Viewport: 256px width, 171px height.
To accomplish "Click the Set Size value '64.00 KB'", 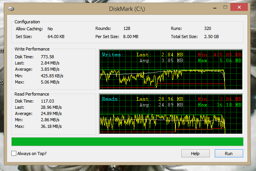I will click(x=56, y=37).
